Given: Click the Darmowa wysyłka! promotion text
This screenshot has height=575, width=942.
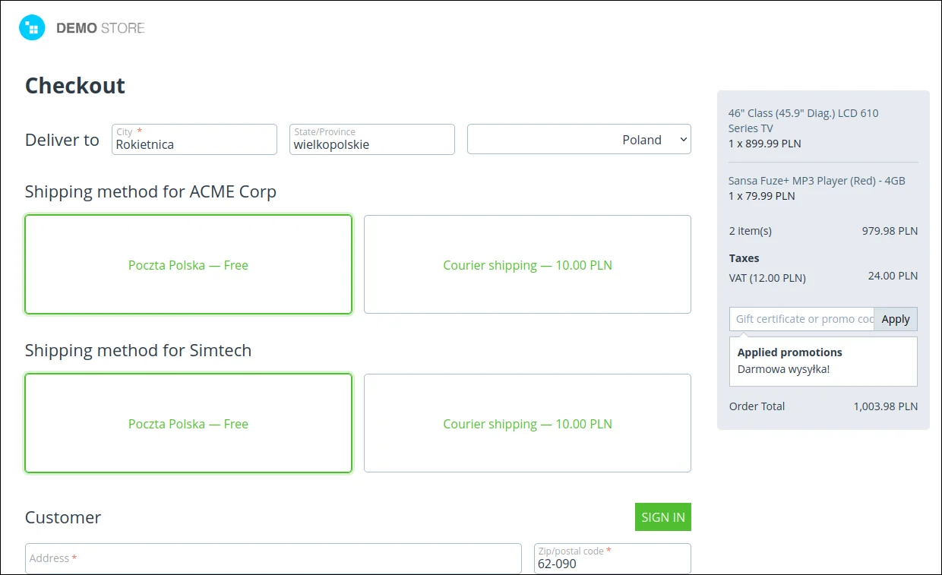Looking at the screenshot, I should 784,369.
